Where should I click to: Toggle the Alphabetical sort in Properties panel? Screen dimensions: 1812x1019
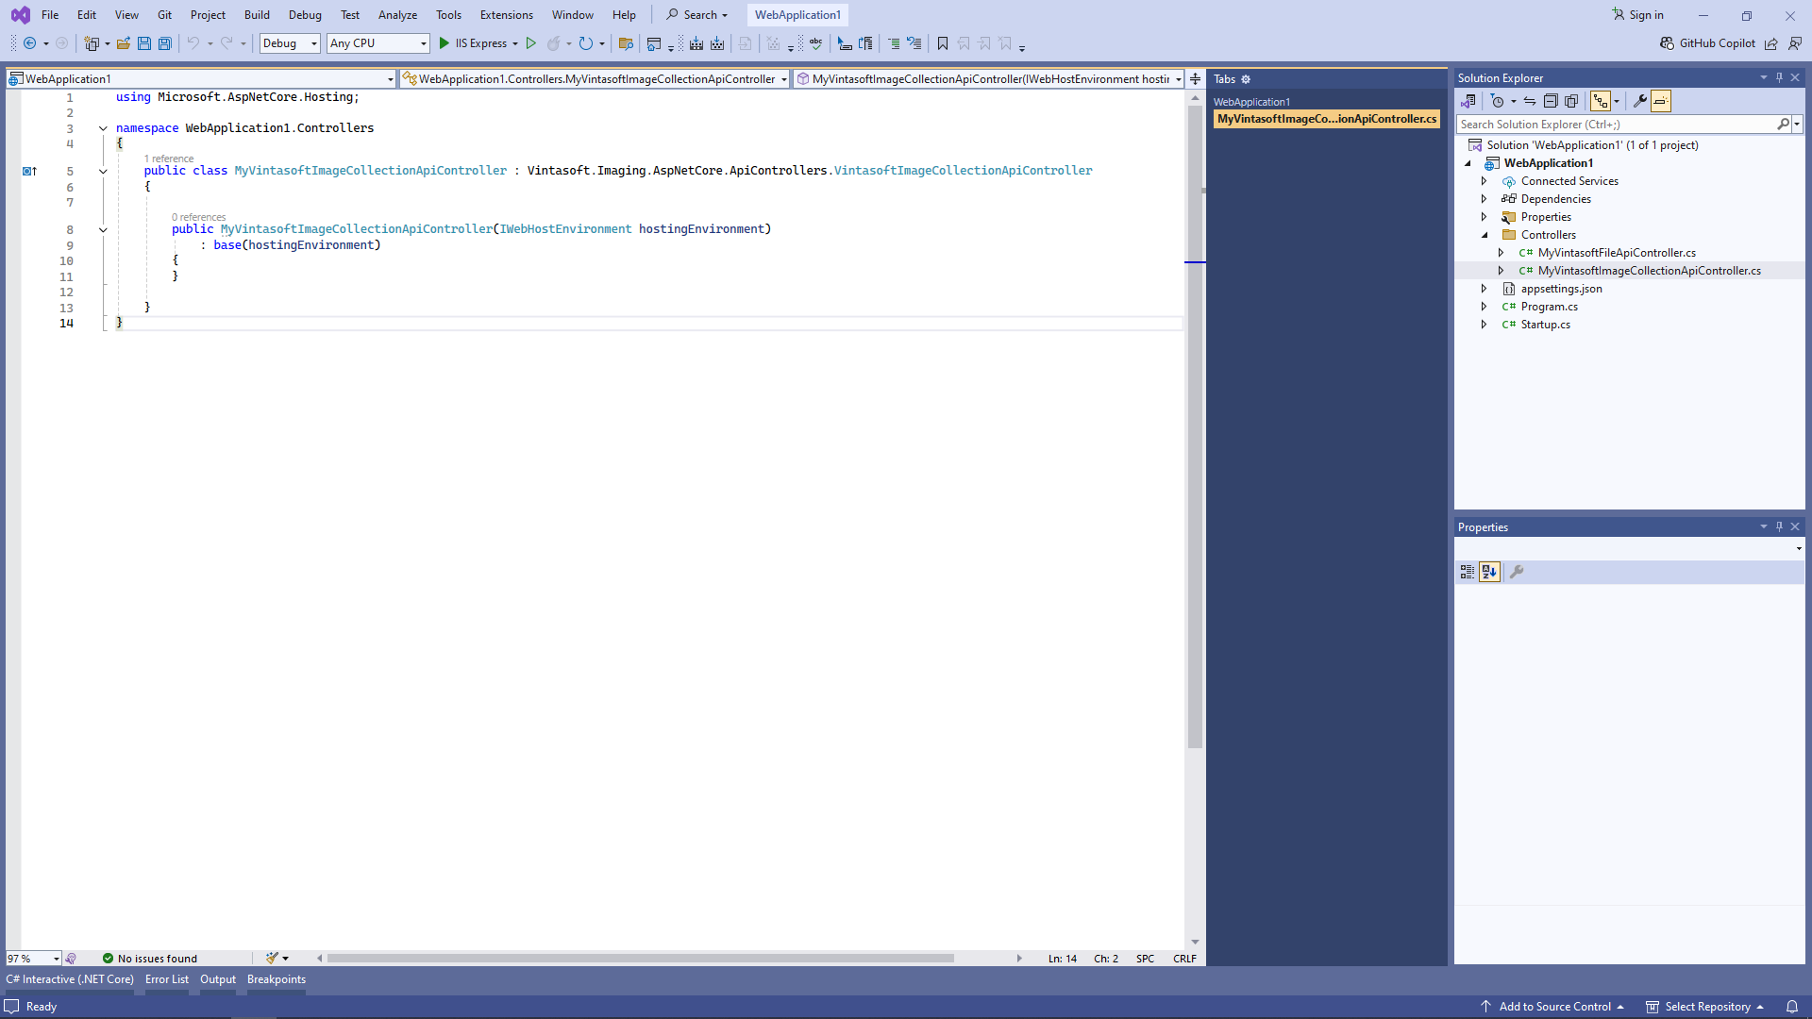coord(1489,572)
